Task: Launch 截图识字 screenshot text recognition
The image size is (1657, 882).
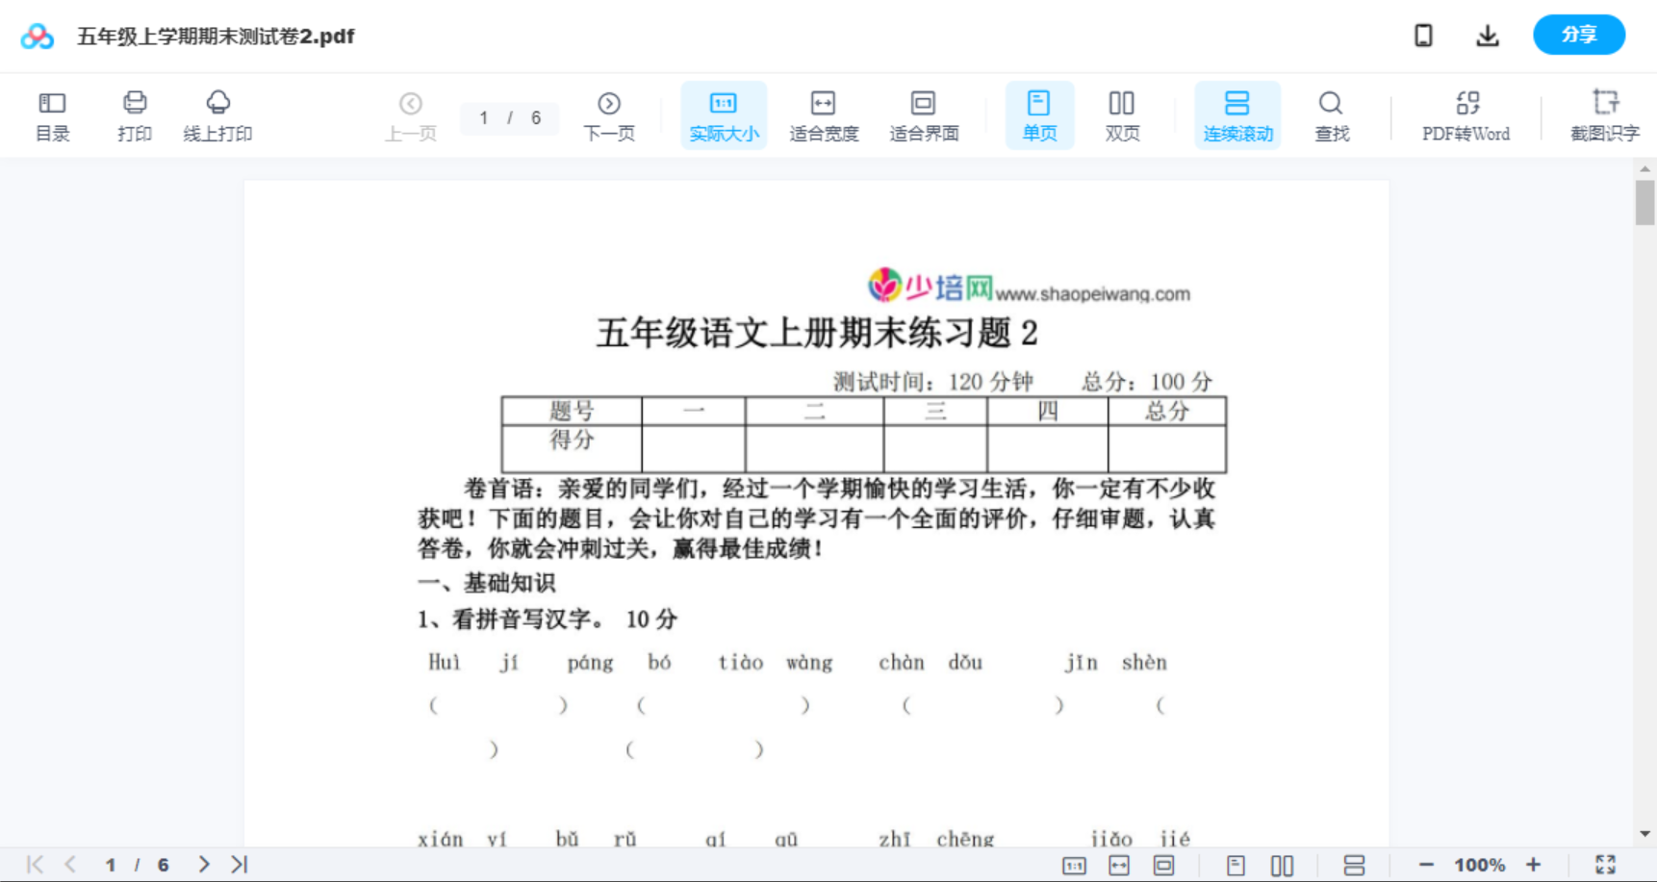Action: tap(1605, 114)
